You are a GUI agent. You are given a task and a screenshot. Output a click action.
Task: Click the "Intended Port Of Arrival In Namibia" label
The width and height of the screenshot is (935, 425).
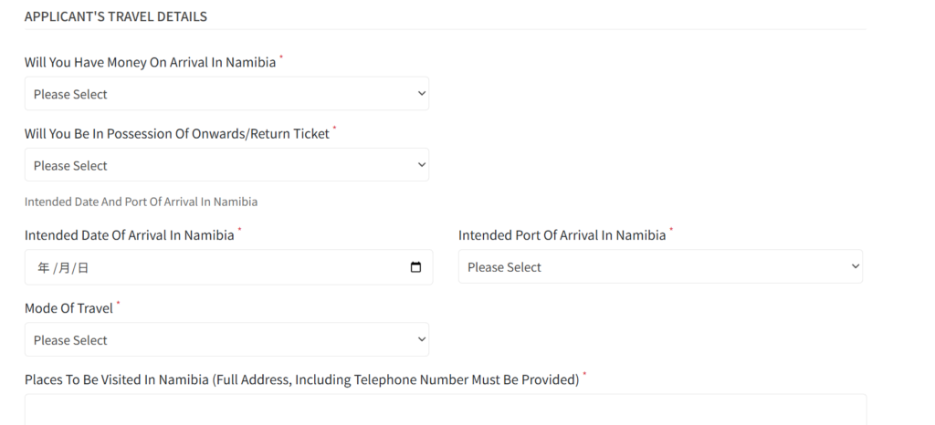coord(562,235)
